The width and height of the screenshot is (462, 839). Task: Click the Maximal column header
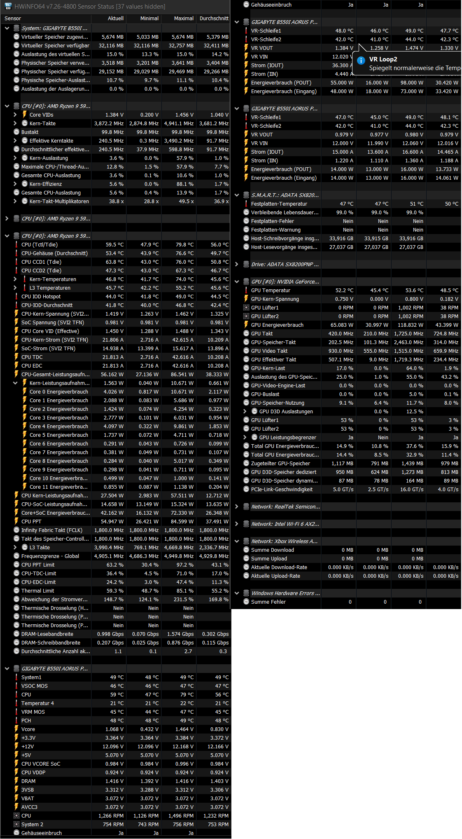(x=179, y=19)
